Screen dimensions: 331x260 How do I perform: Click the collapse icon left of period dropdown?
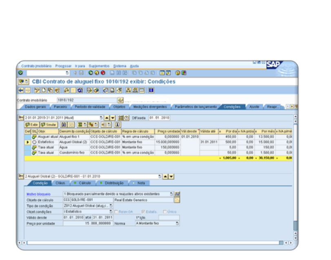tap(21, 118)
